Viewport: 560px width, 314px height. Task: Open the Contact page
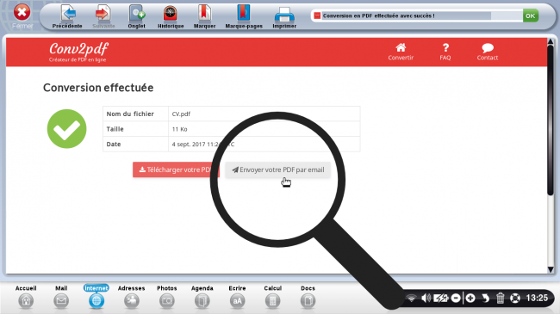click(487, 52)
